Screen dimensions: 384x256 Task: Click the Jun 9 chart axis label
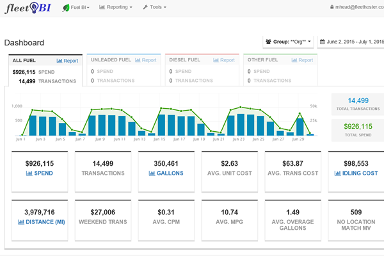[x=100, y=139]
